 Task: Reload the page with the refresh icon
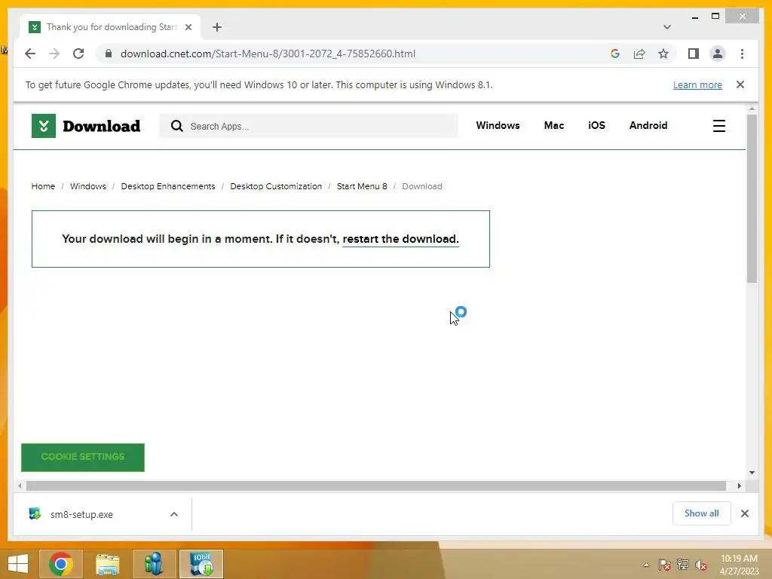click(x=78, y=54)
